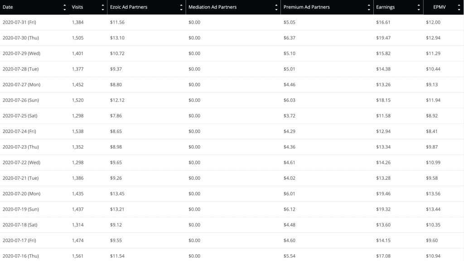This screenshot has height=261, width=464.
Task: Click the Mediation Ad Partners sort arrows
Action: pyautogui.click(x=276, y=7)
